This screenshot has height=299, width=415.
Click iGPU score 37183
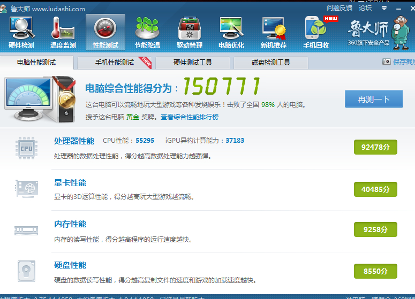pos(235,141)
